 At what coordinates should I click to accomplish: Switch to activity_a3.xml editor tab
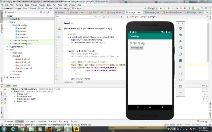click(116, 12)
